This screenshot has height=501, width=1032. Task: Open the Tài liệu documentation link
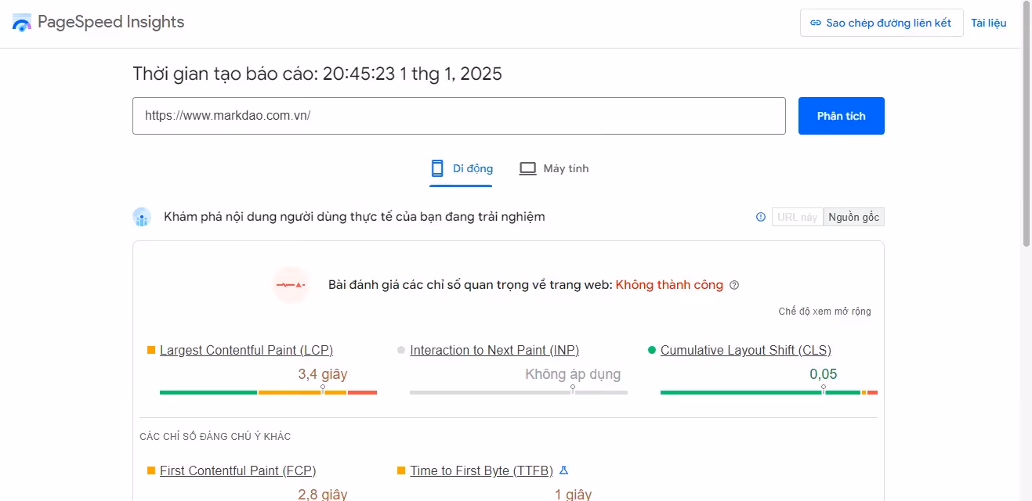click(x=989, y=23)
